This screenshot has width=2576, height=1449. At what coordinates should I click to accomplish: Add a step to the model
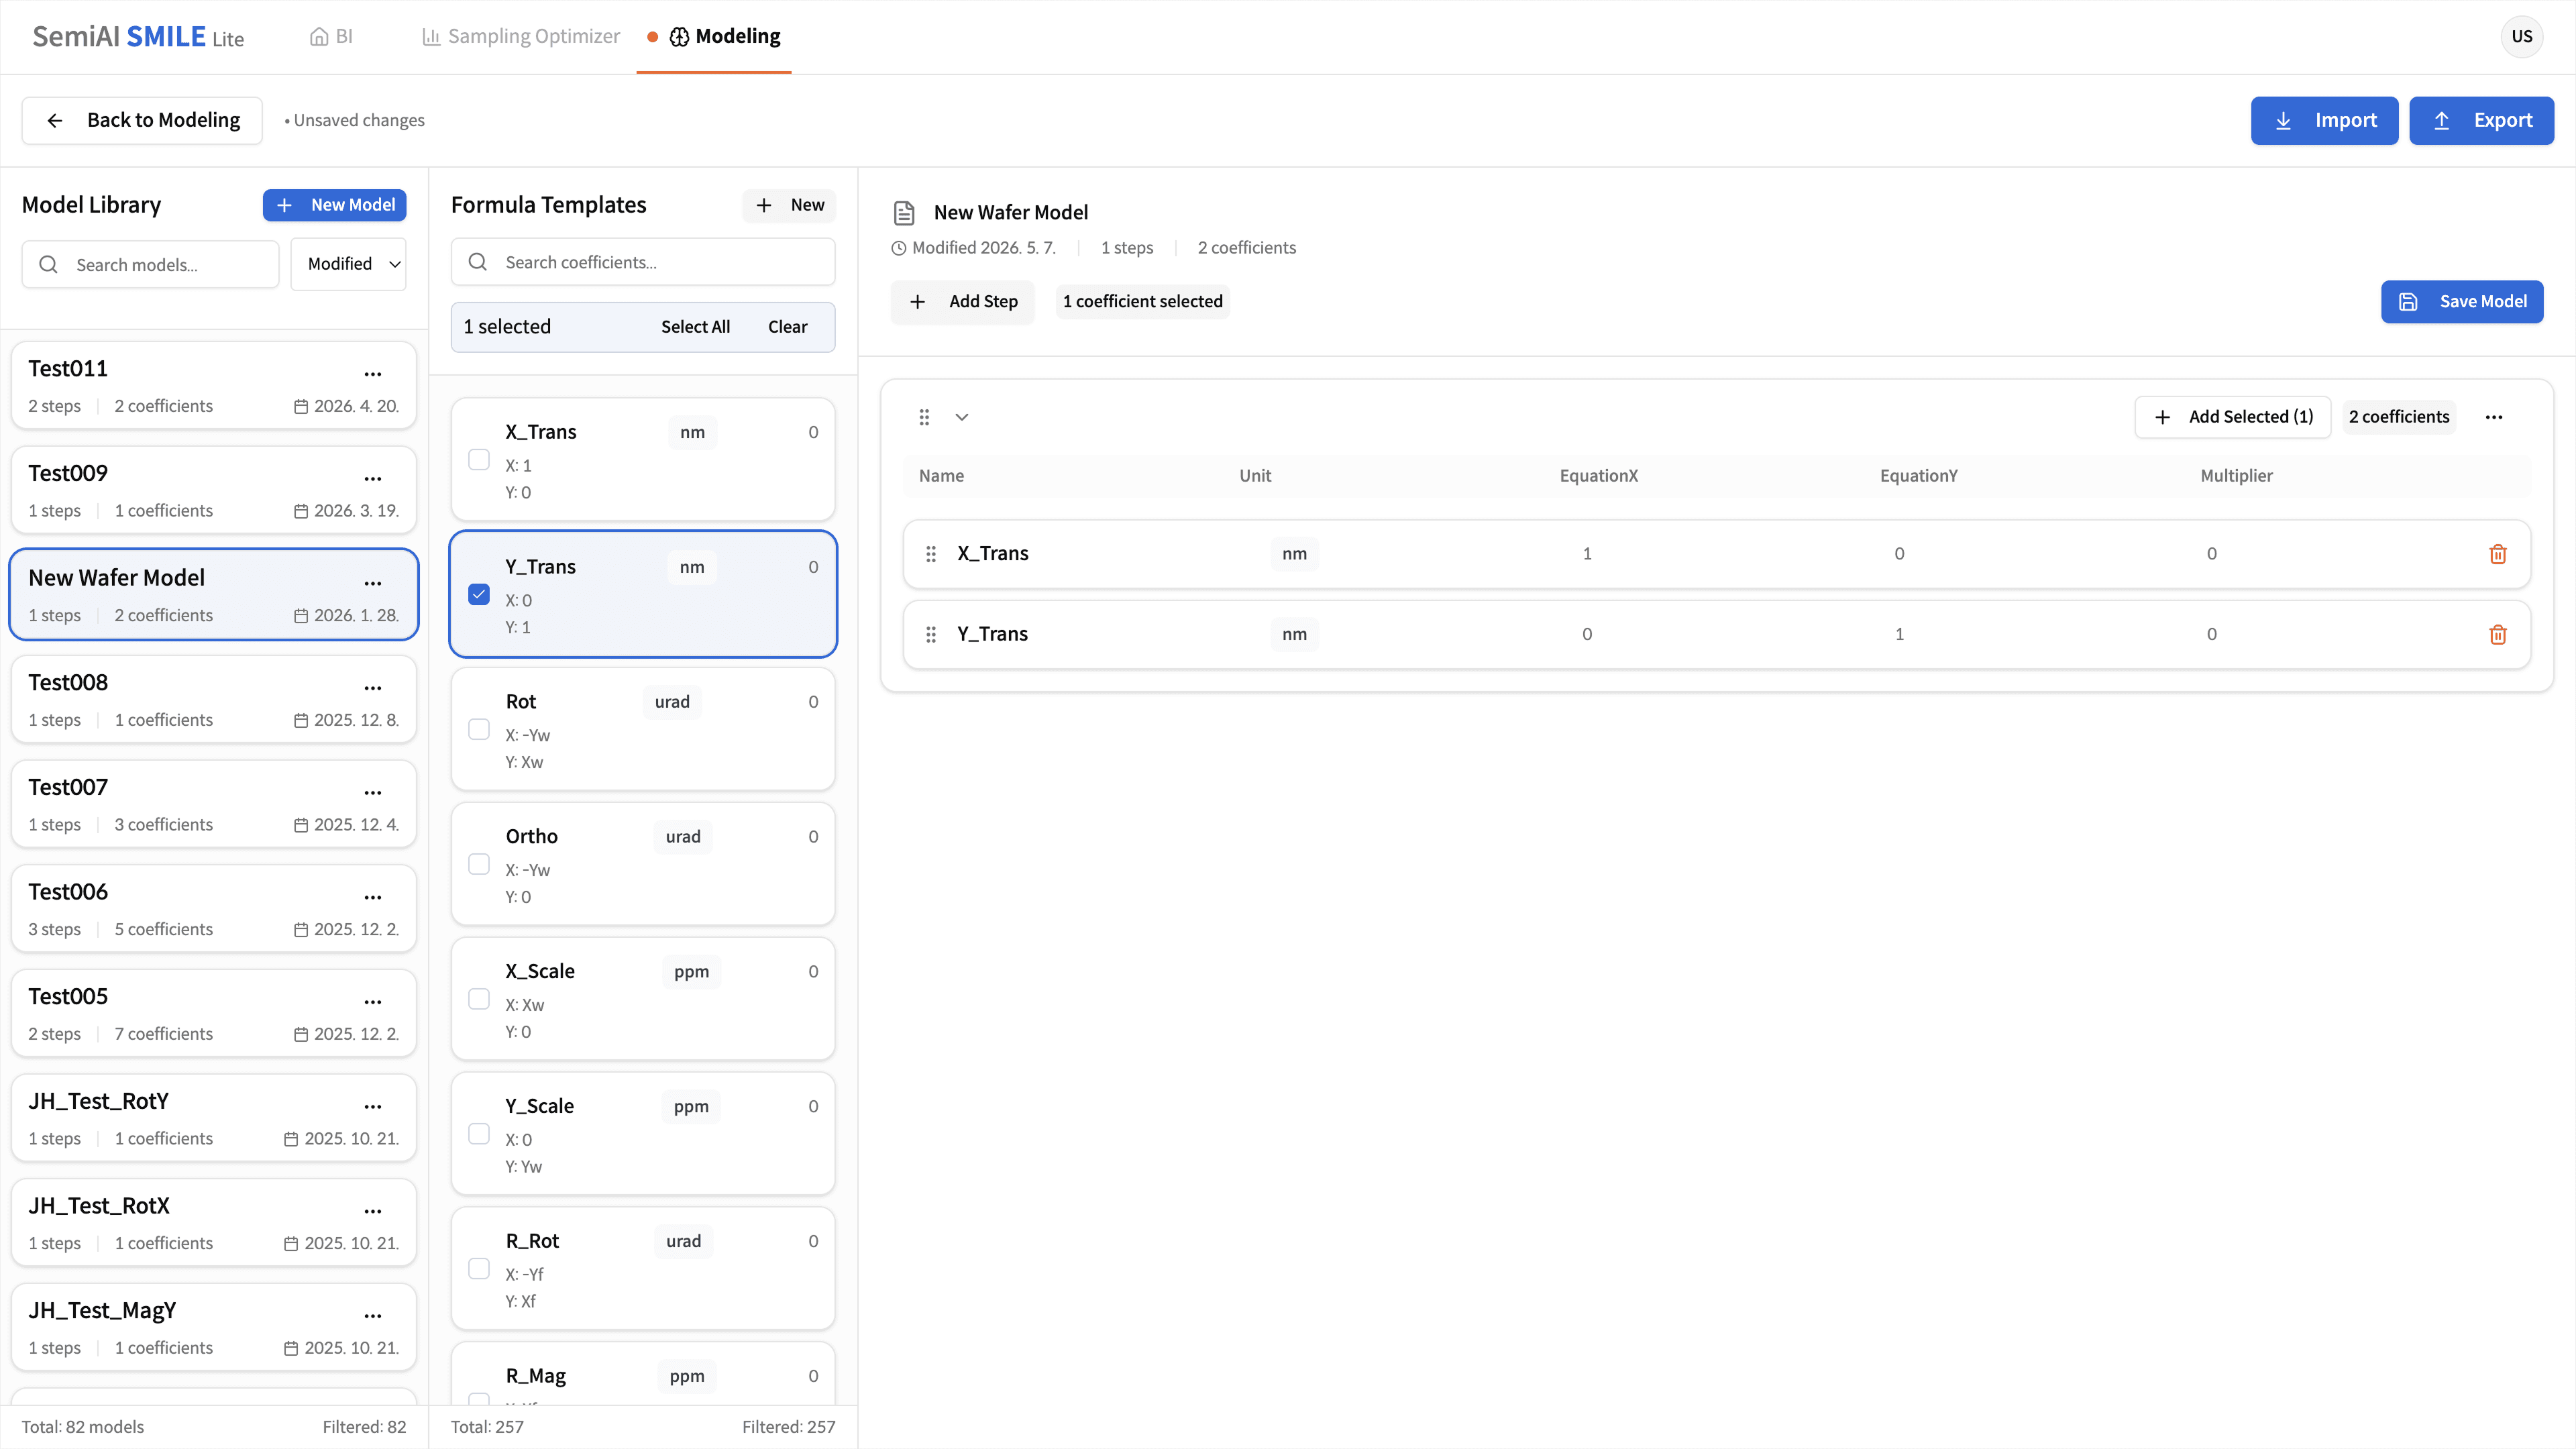[x=962, y=301]
